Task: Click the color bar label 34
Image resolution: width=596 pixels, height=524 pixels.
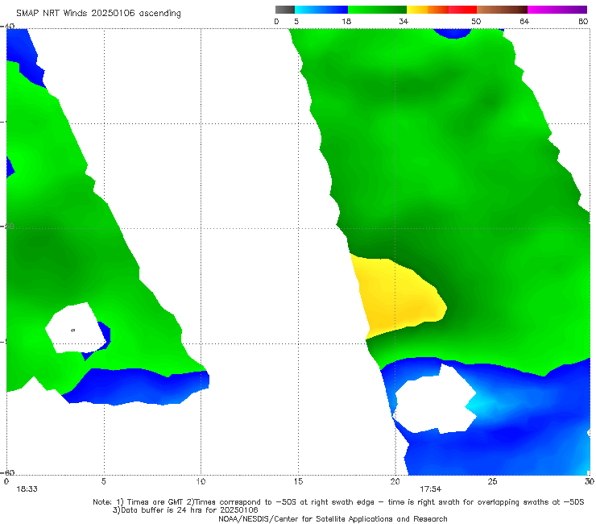Action: 404,22
